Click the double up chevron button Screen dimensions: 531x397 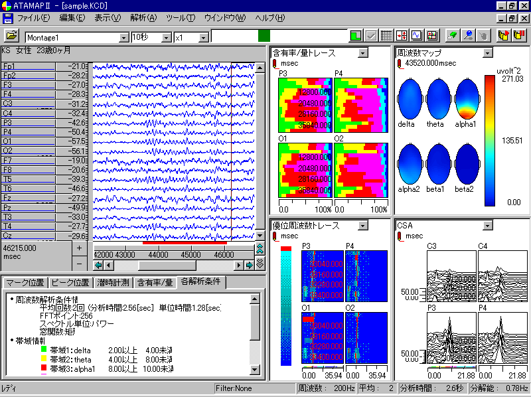260,249
